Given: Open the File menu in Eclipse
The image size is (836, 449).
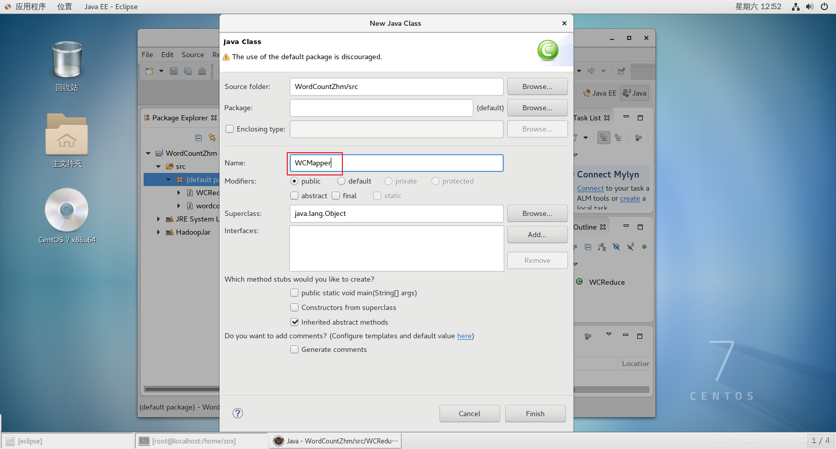Looking at the screenshot, I should click(147, 55).
